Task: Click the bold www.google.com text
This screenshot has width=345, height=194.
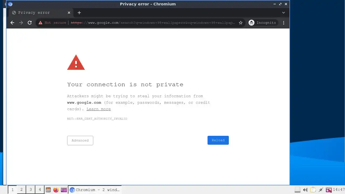Action: coord(84,103)
